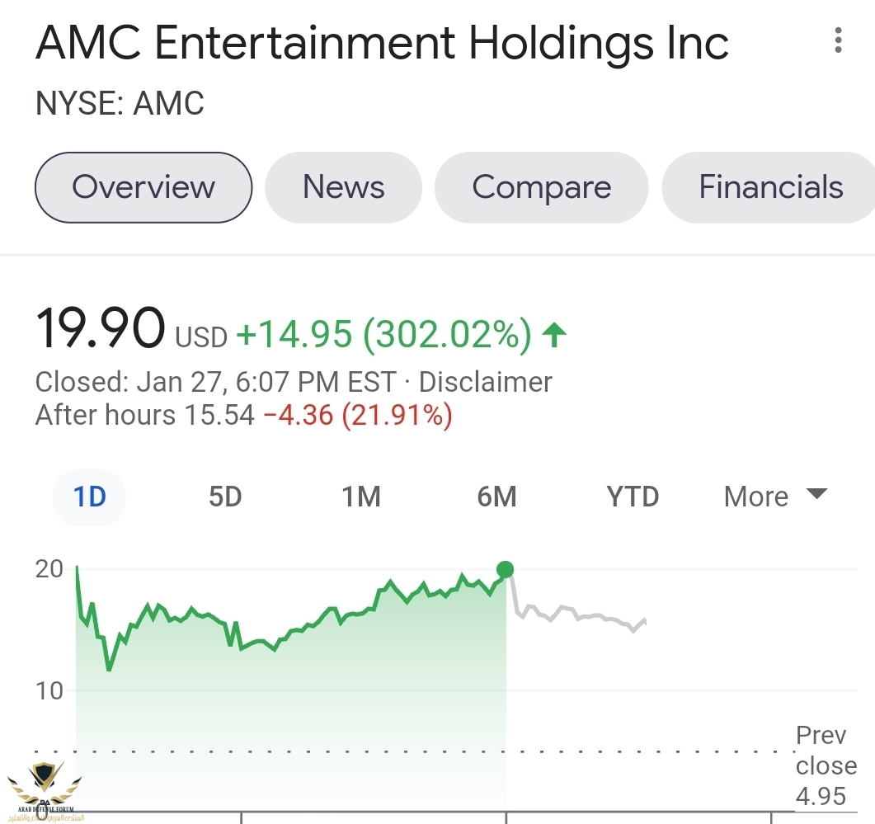Click the 19.90 USD price value
Screen dimensions: 875x824
click(101, 330)
